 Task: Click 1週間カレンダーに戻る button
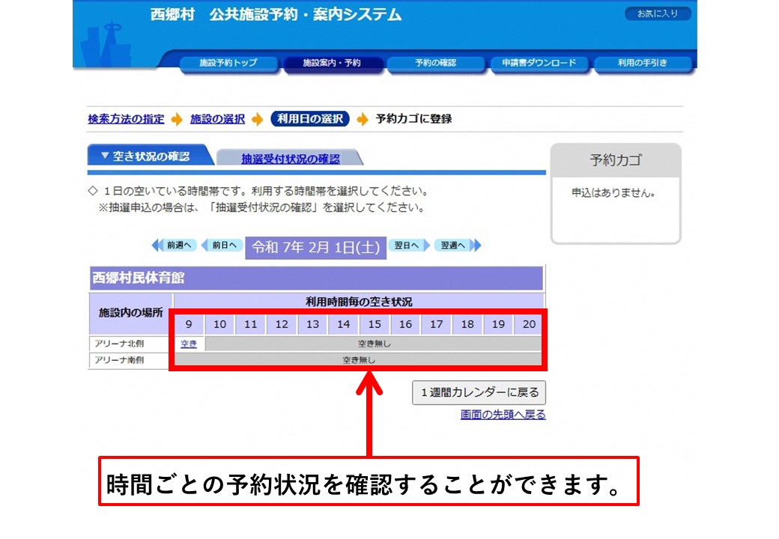tap(479, 392)
